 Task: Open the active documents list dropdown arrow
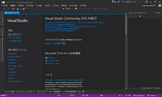pos(126,13)
